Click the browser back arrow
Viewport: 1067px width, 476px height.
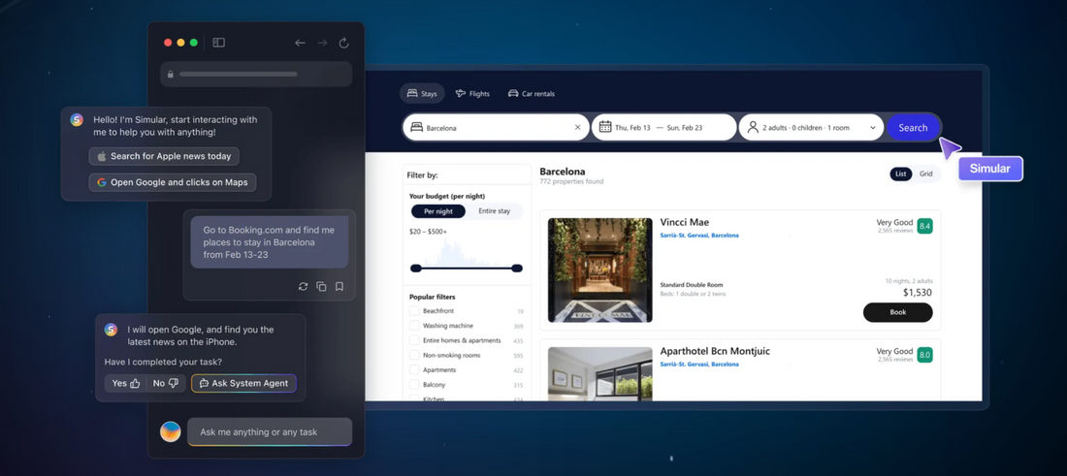[300, 43]
